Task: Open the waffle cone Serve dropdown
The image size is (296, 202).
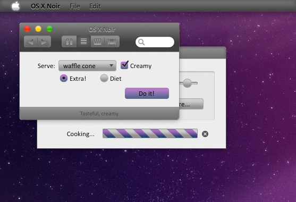Action: click(87, 66)
